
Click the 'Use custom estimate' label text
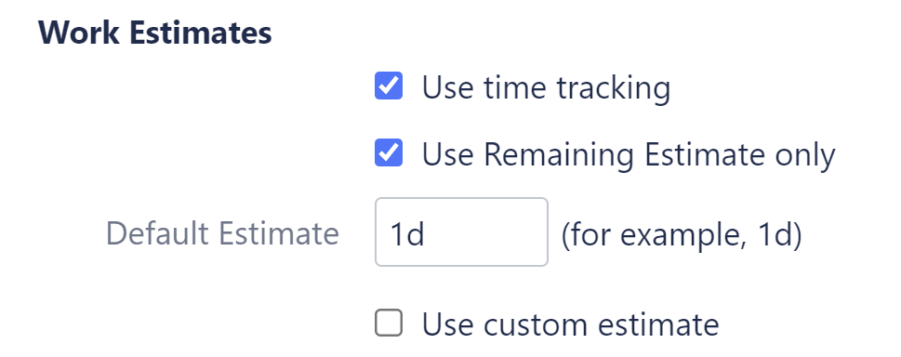point(571,324)
